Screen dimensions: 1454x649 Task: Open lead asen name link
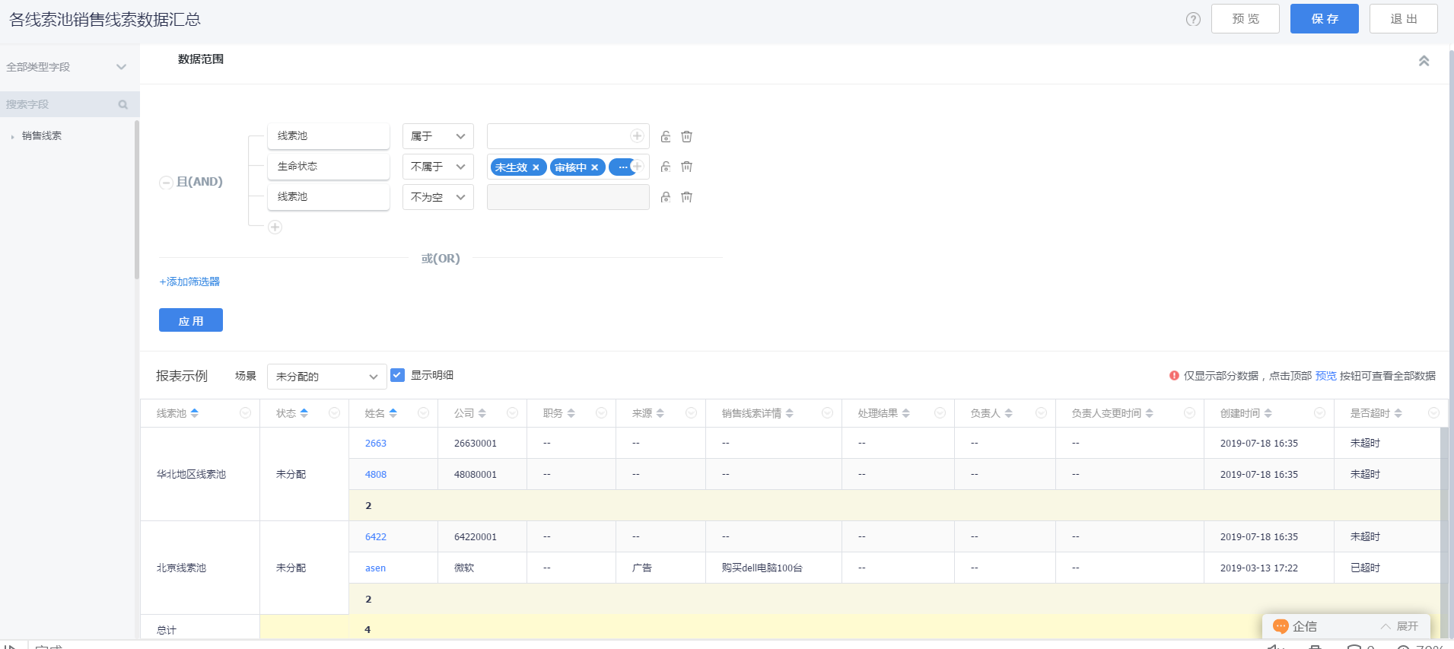pos(375,568)
